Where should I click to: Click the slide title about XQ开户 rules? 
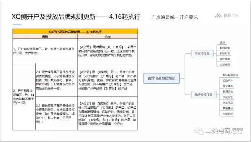pos(76,17)
